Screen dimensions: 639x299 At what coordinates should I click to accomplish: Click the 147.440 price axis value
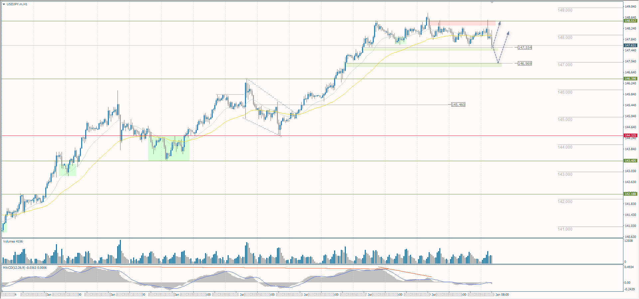point(630,50)
